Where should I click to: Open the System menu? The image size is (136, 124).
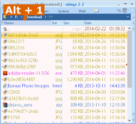coord(63,11)
